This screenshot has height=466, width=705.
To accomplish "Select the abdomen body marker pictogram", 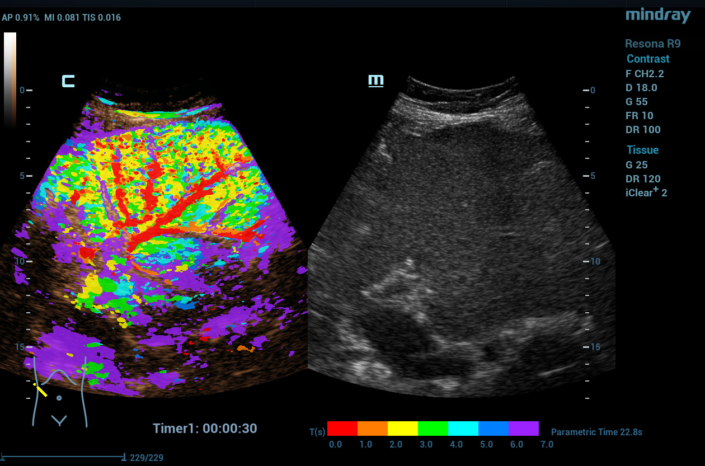I will click(60, 392).
